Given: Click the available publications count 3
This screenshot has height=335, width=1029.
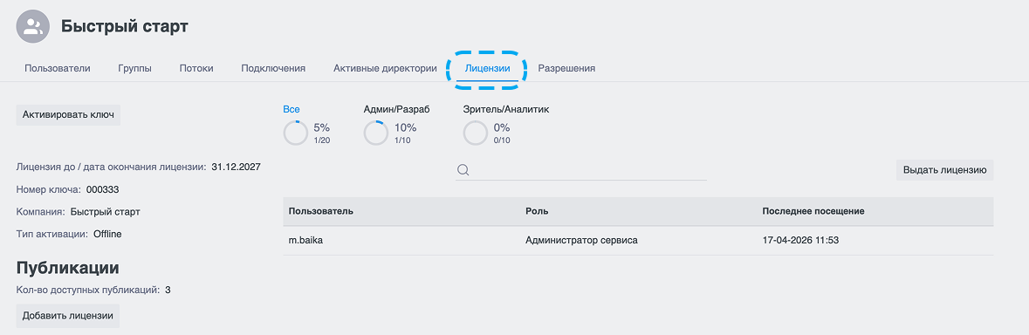Looking at the screenshot, I should click(168, 289).
